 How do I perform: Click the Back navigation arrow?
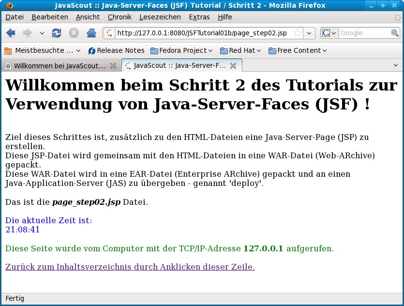11,33
